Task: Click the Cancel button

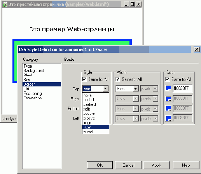Action: tap(128, 165)
